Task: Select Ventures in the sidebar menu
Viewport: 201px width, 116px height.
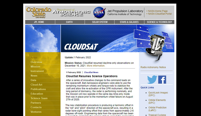Action: (36, 112)
